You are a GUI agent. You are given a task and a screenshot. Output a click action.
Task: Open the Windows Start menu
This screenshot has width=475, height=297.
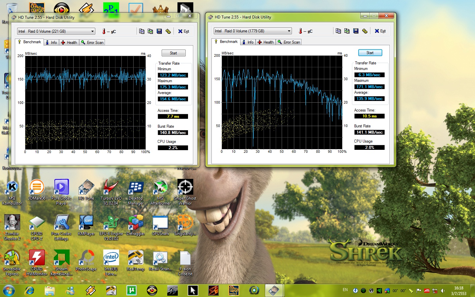pyautogui.click(x=9, y=290)
